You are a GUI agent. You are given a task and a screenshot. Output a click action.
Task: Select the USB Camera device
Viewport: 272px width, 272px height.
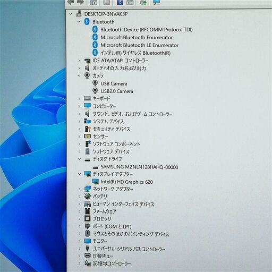[114, 83]
